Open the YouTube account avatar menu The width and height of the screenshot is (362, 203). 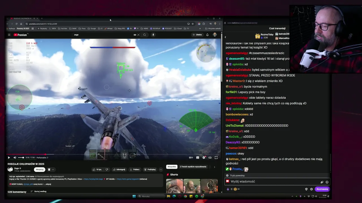(x=215, y=35)
